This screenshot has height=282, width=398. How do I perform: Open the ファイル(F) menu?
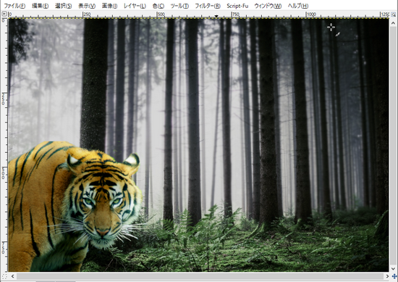[14, 6]
